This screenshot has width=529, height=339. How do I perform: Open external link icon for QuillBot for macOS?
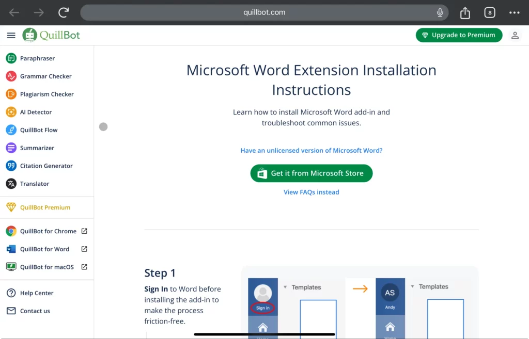(84, 267)
